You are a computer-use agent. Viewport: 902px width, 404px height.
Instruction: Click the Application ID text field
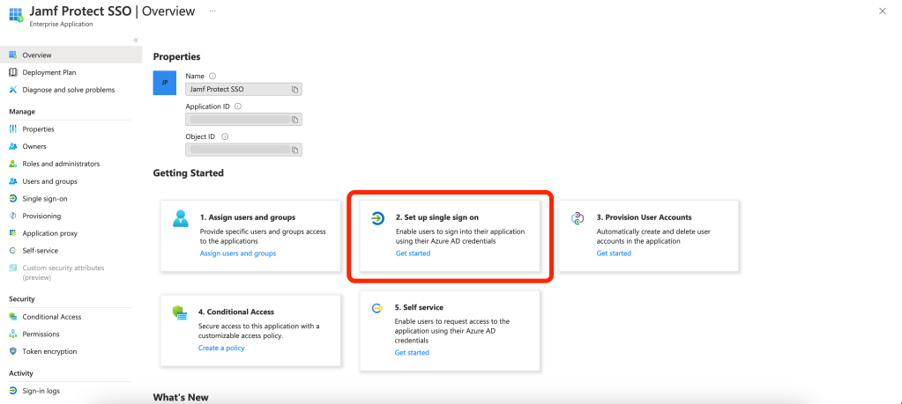coord(238,120)
